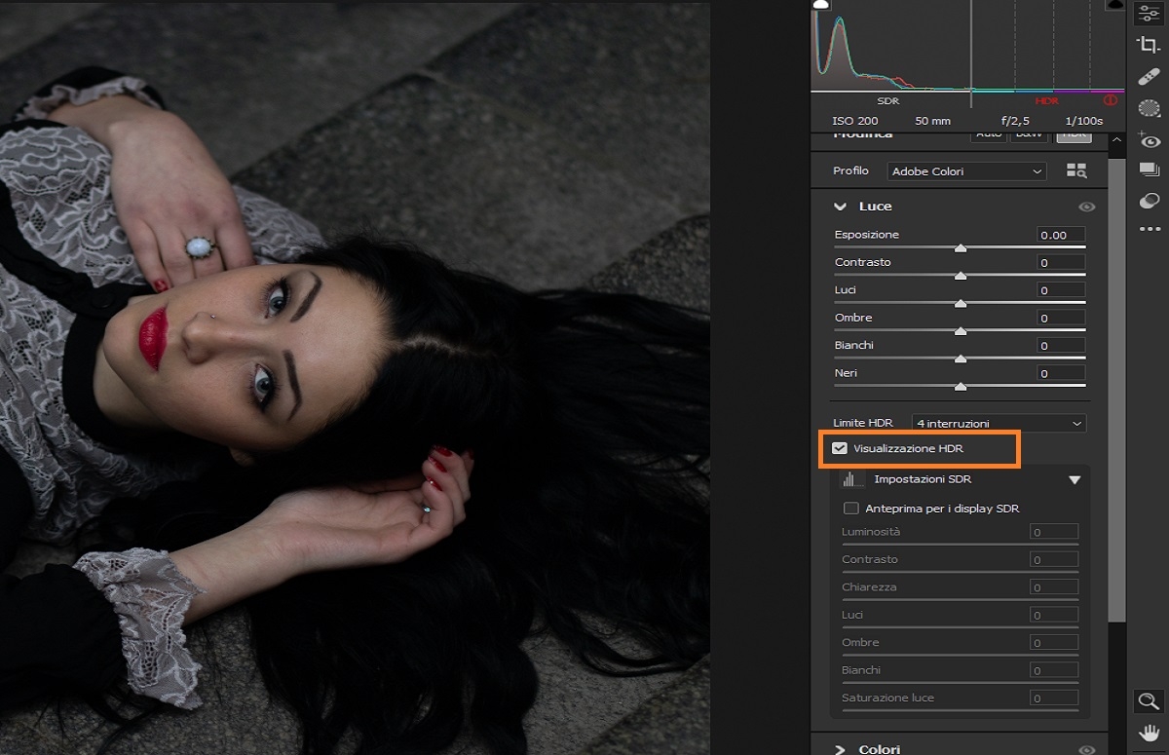Viewport: 1169px width, 755px height.
Task: Toggle the Visualizzazione HDR checkbox
Action: pos(840,447)
